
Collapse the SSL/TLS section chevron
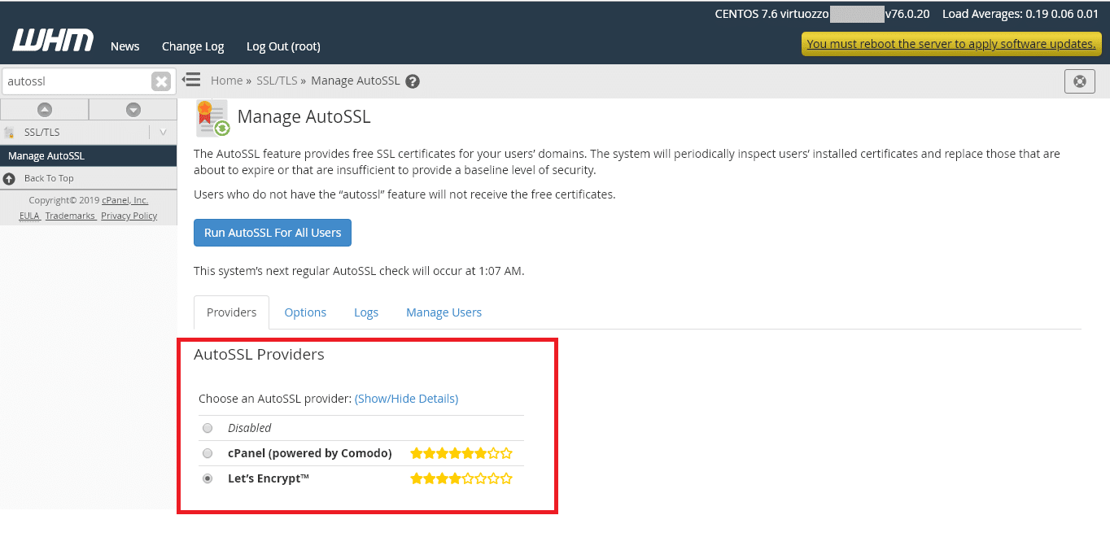[x=164, y=133]
